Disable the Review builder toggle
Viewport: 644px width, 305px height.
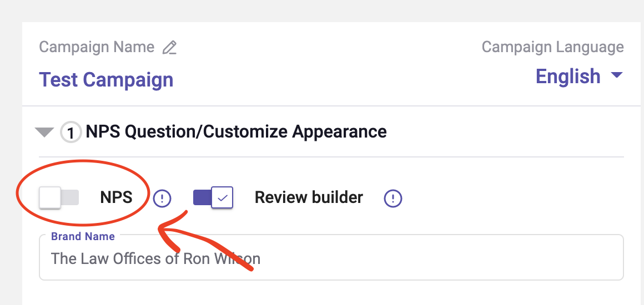click(213, 197)
